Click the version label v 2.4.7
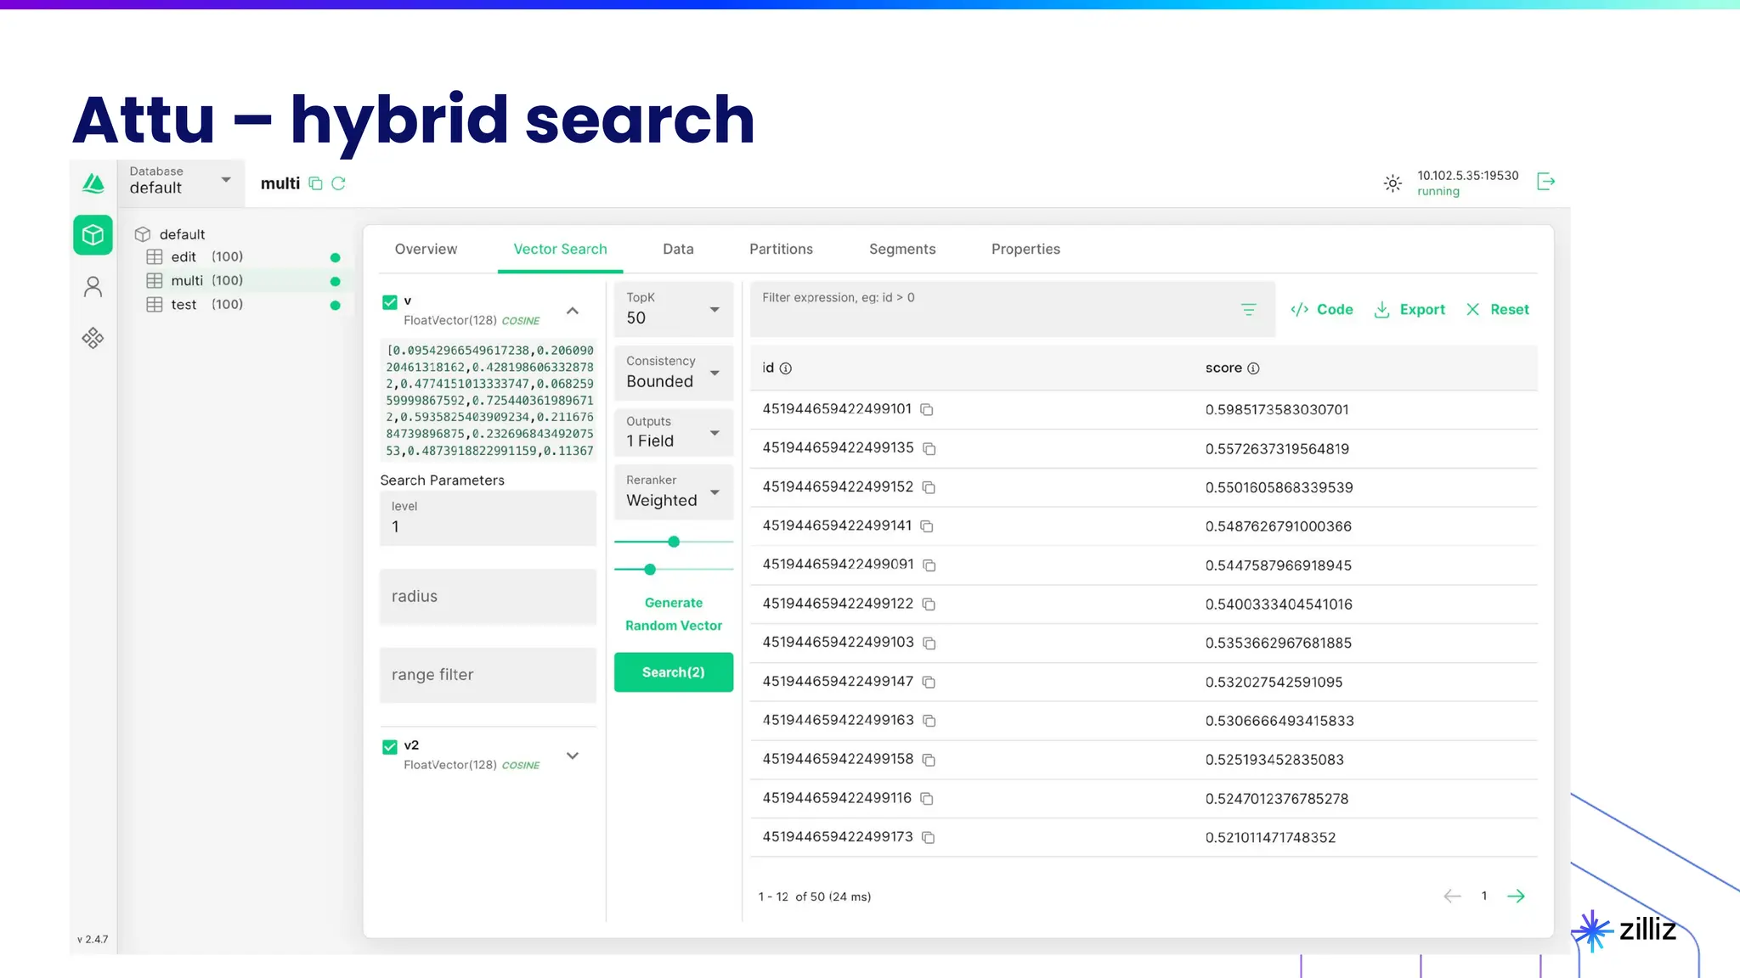Image resolution: width=1740 pixels, height=978 pixels. [x=93, y=940]
